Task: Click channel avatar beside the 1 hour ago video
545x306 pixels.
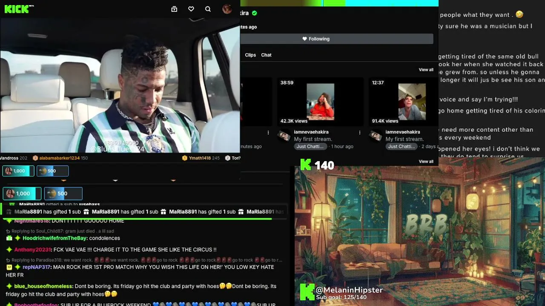Action: pos(284,136)
